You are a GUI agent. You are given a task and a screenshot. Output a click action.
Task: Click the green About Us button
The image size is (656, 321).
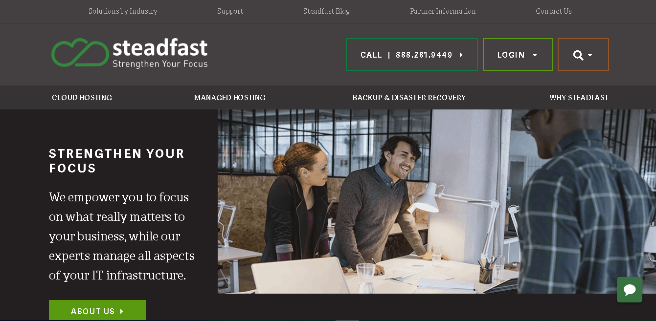point(97,311)
